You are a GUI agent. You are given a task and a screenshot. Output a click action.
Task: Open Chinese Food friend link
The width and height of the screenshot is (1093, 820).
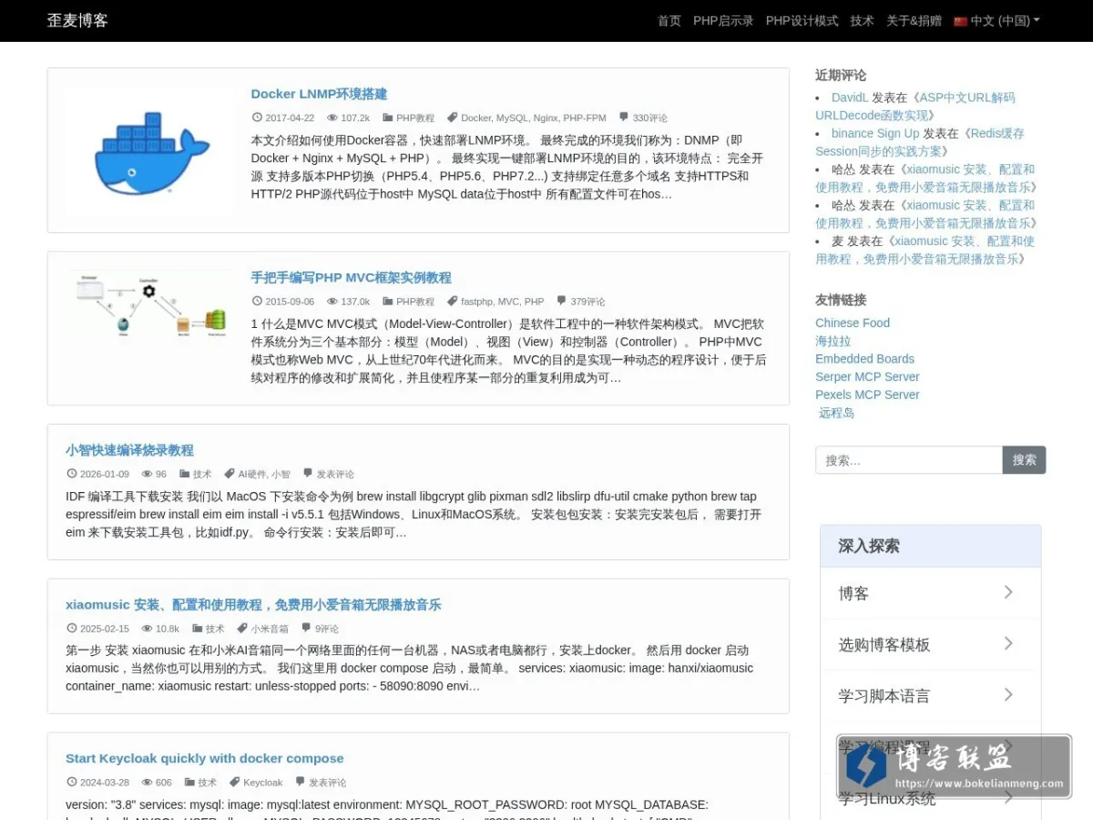[853, 323]
